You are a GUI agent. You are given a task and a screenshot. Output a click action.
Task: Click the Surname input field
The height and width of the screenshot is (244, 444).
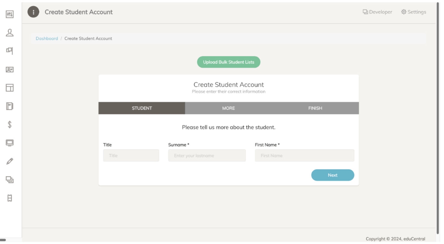(x=207, y=156)
